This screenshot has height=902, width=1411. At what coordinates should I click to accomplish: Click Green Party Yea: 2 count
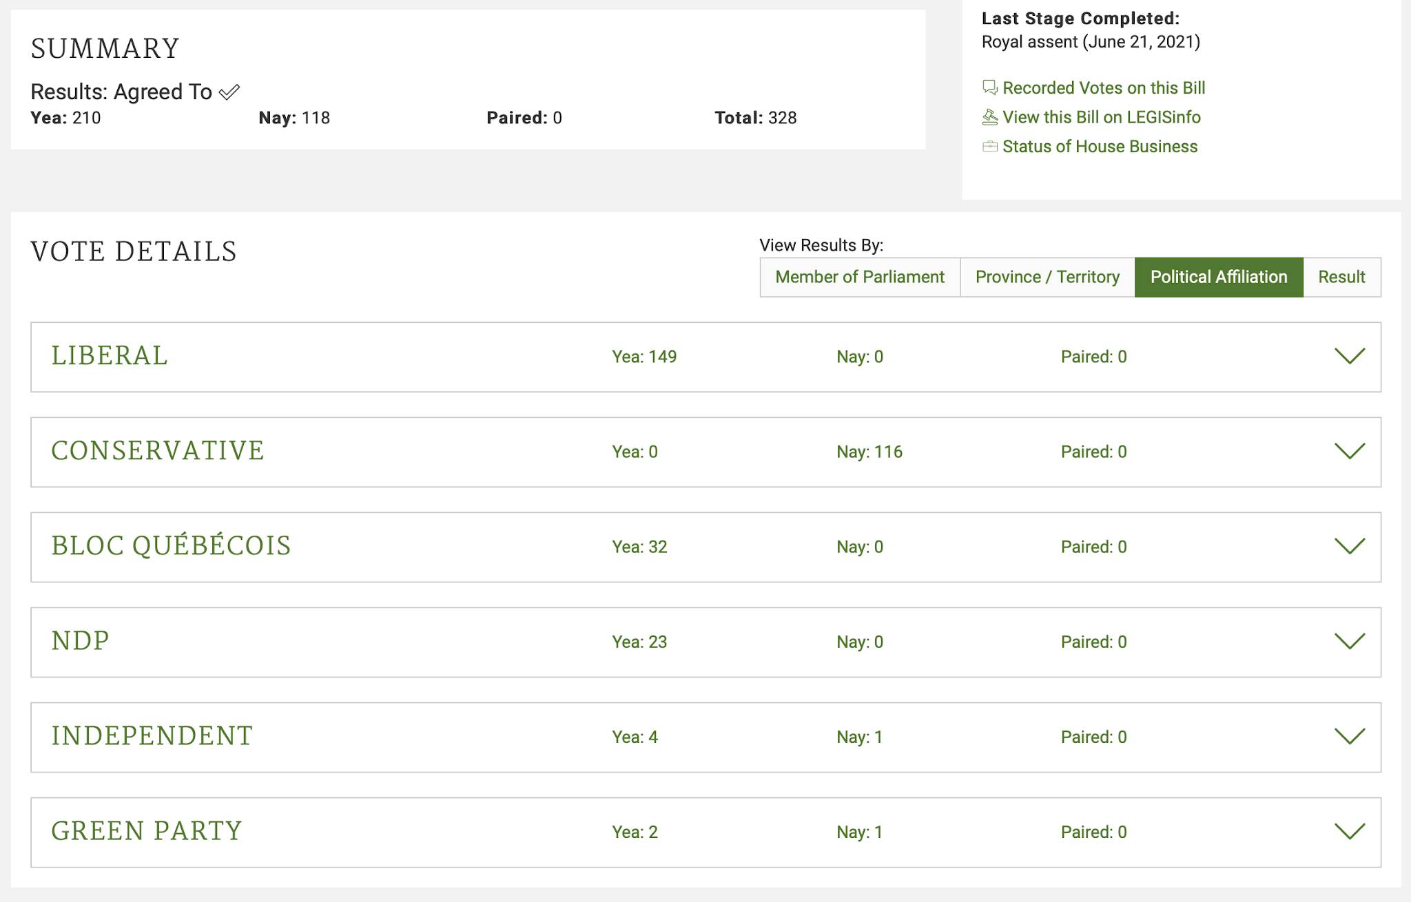pyautogui.click(x=635, y=832)
